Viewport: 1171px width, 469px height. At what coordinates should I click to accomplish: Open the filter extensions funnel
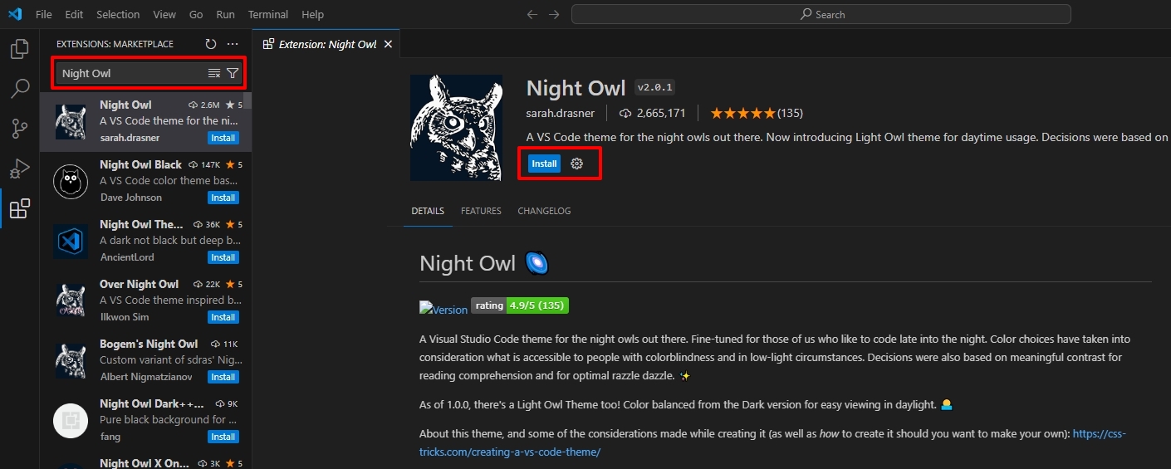[x=233, y=73]
